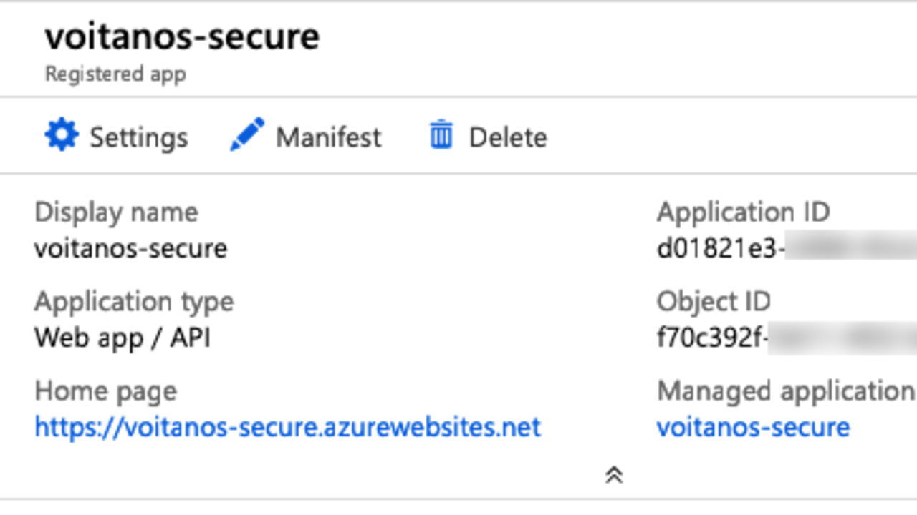
Task: Open the voitanos-secure.azurewebsites.net home page link
Action: [x=287, y=427]
